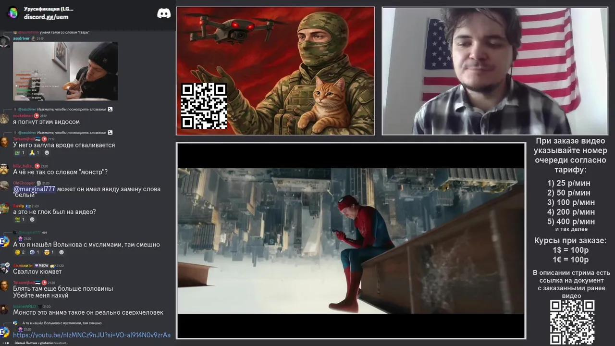
Task: Toggle the reaction under "а это не глок" message
Action: (x=20, y=220)
